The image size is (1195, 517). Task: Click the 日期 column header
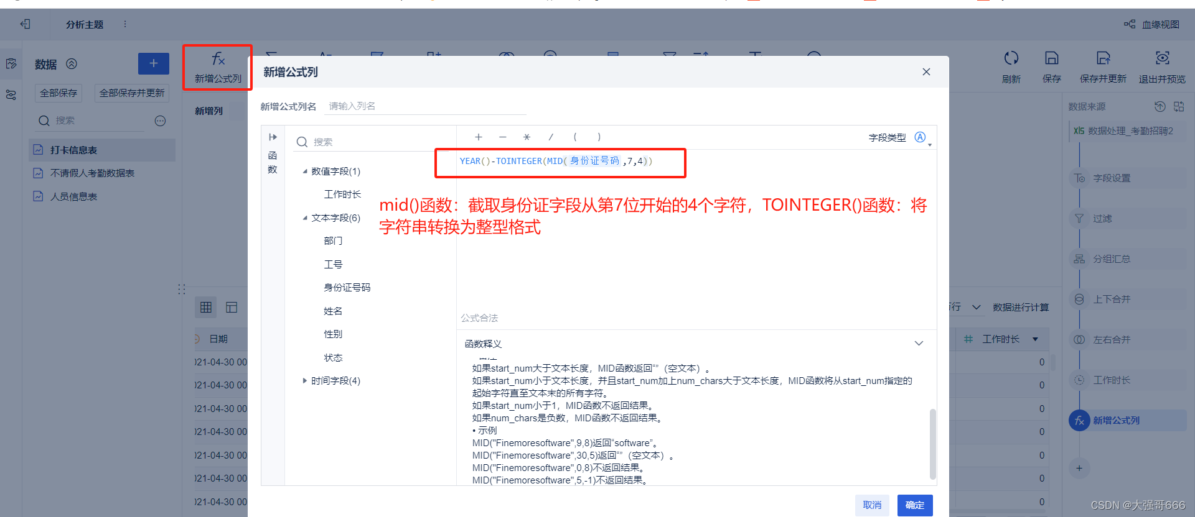coord(218,339)
